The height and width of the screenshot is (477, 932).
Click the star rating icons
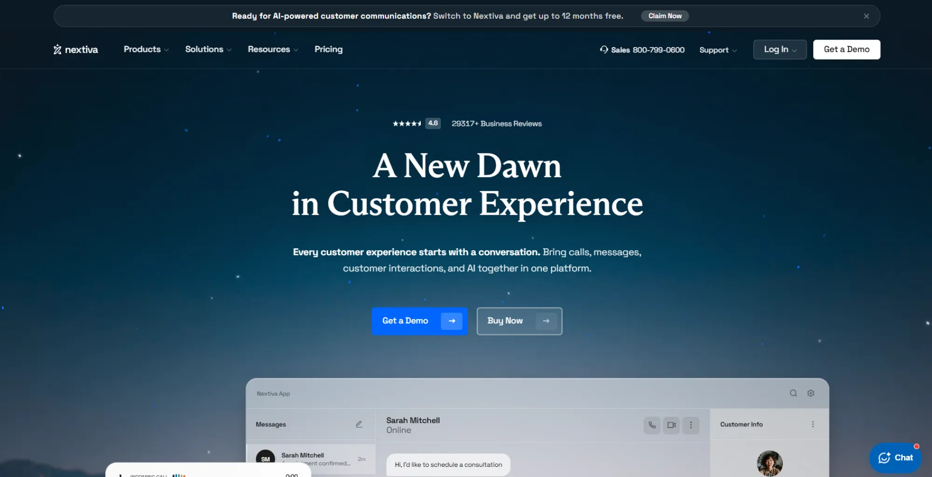point(407,123)
